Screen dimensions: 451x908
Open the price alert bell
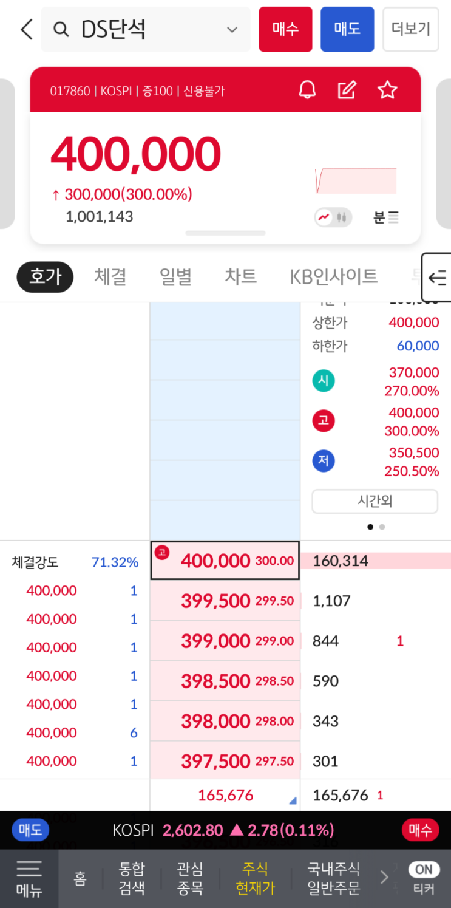[308, 90]
